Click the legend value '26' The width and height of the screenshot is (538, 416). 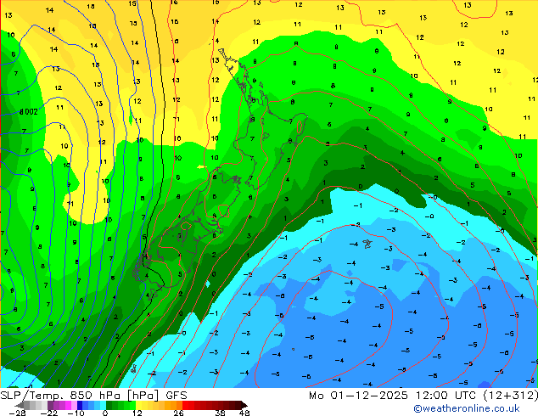[178, 413]
